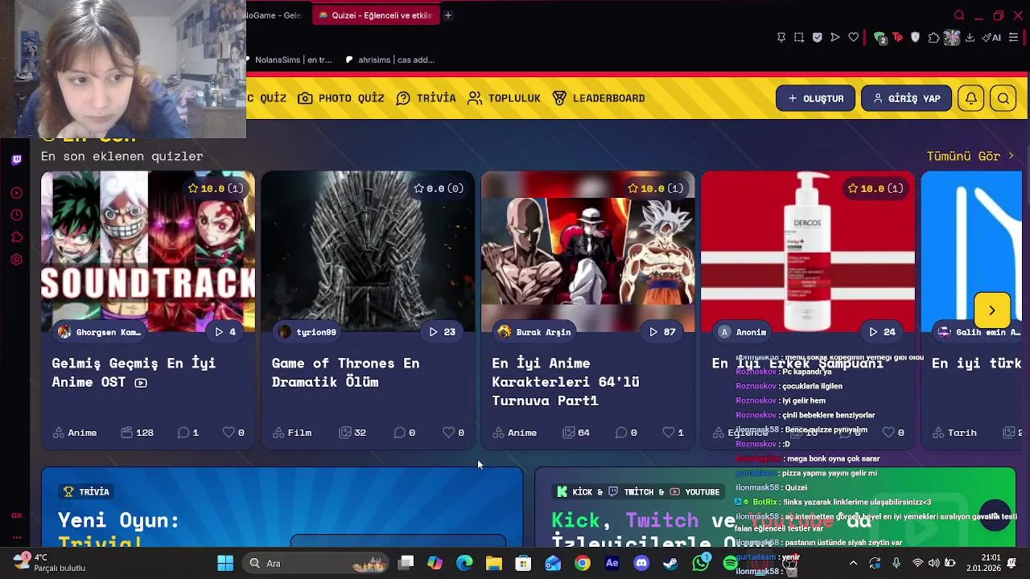Image resolution: width=1030 pixels, height=579 pixels.
Task: Click the heart like icon on Anime OST card
Action: [229, 433]
